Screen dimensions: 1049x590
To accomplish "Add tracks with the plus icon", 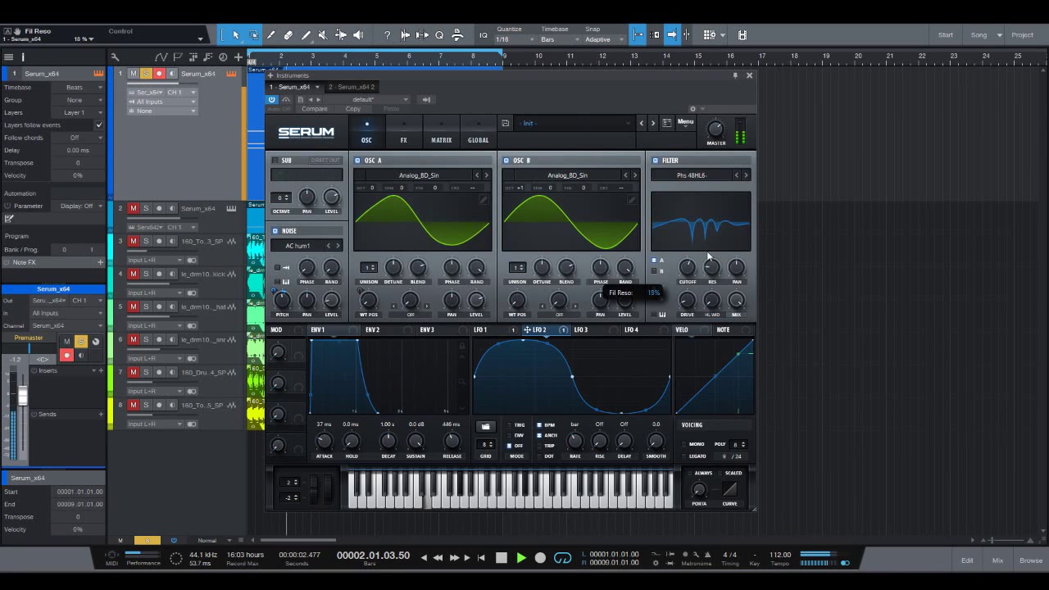I will [238, 57].
